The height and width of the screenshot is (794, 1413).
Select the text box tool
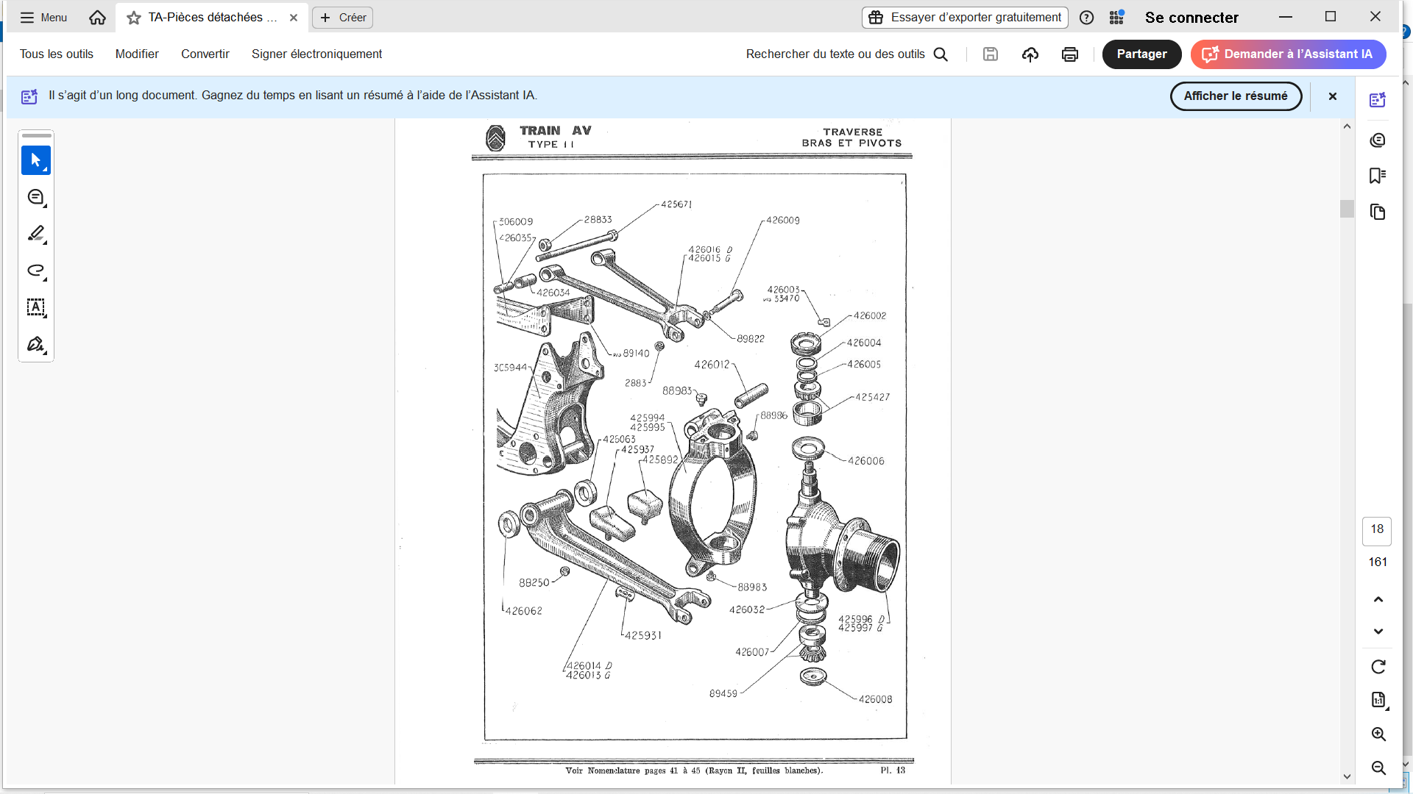[x=35, y=307]
